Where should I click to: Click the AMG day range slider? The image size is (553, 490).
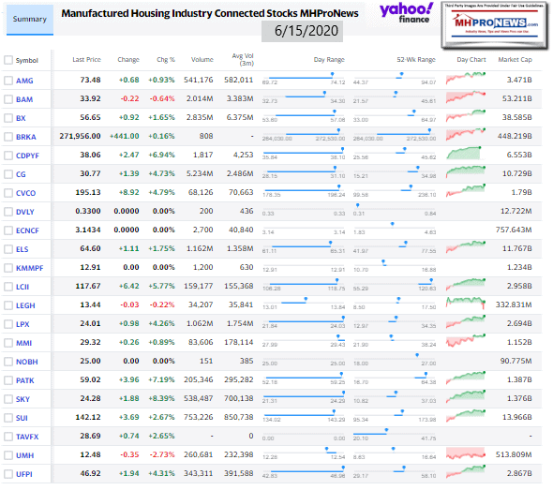pyautogui.click(x=304, y=79)
